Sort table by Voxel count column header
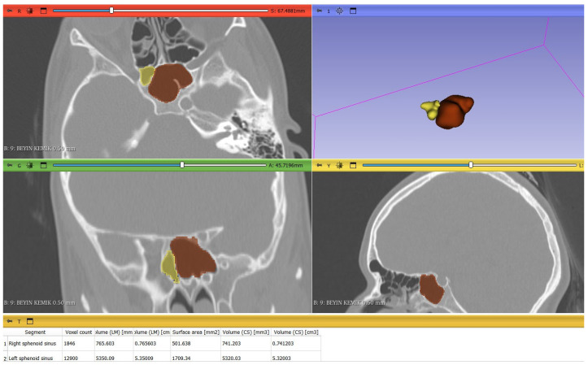The image size is (588, 365). tap(78, 332)
